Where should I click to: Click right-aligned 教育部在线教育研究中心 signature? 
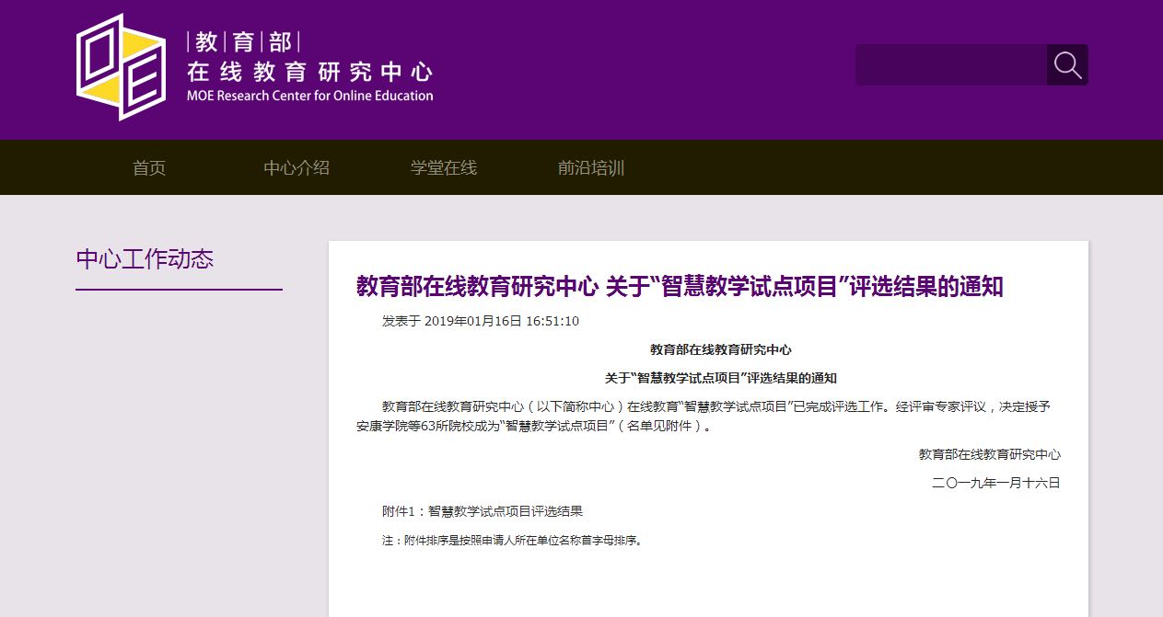989,454
